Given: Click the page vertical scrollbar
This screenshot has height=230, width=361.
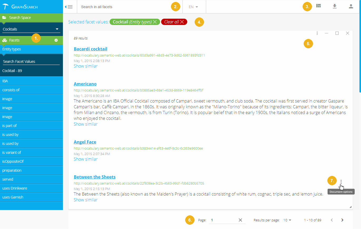Looking at the screenshot, I should pyautogui.click(x=360, y=46).
